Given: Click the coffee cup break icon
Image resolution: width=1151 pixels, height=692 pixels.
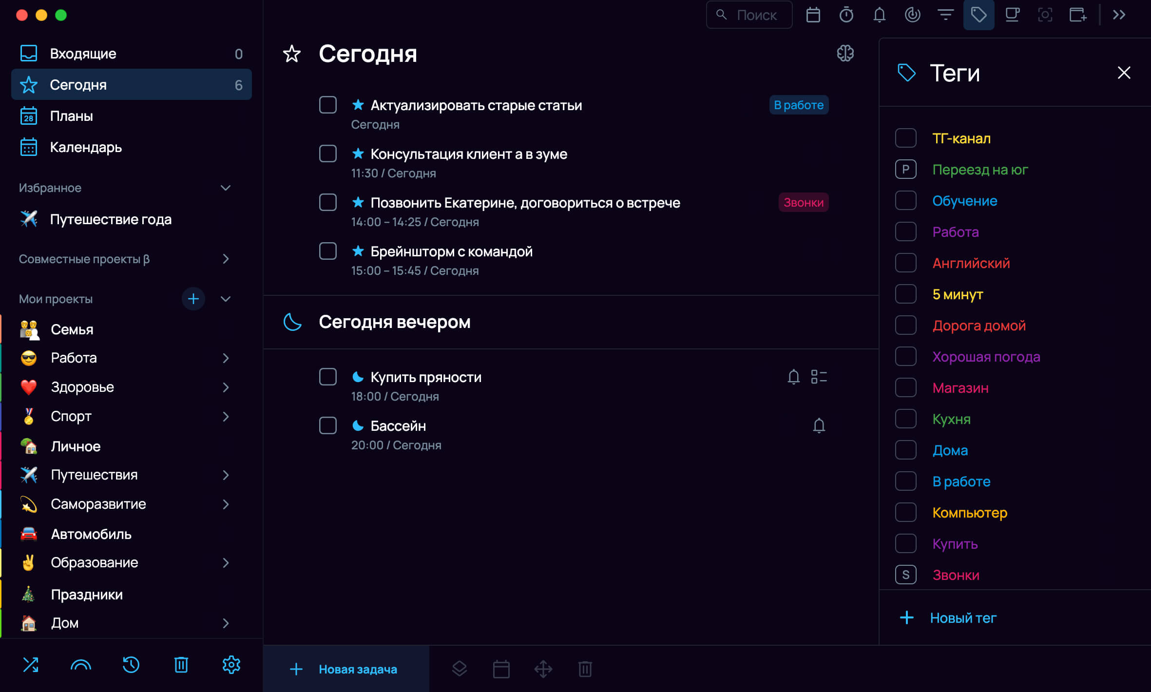Looking at the screenshot, I should (1012, 15).
